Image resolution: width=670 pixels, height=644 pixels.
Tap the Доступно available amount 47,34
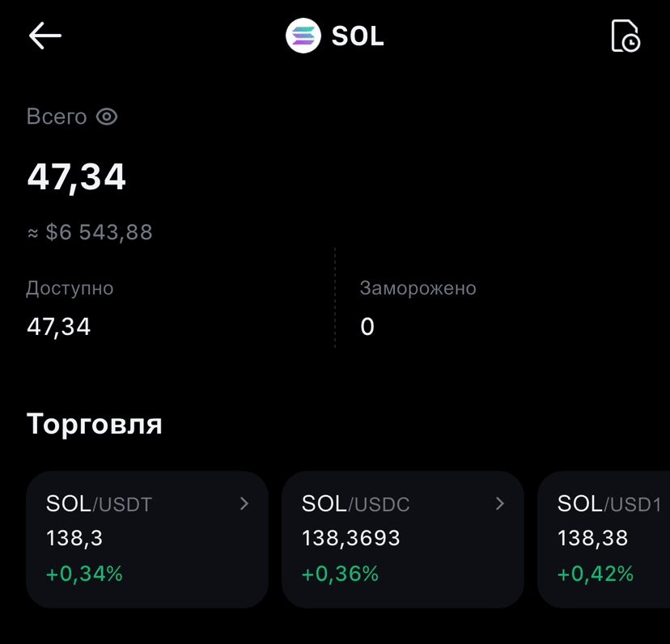tap(58, 327)
